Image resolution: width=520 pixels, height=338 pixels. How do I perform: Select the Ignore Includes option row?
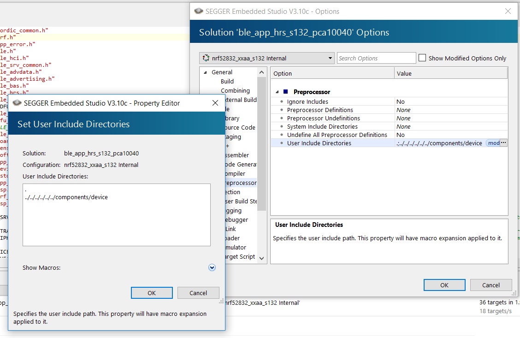(389, 101)
